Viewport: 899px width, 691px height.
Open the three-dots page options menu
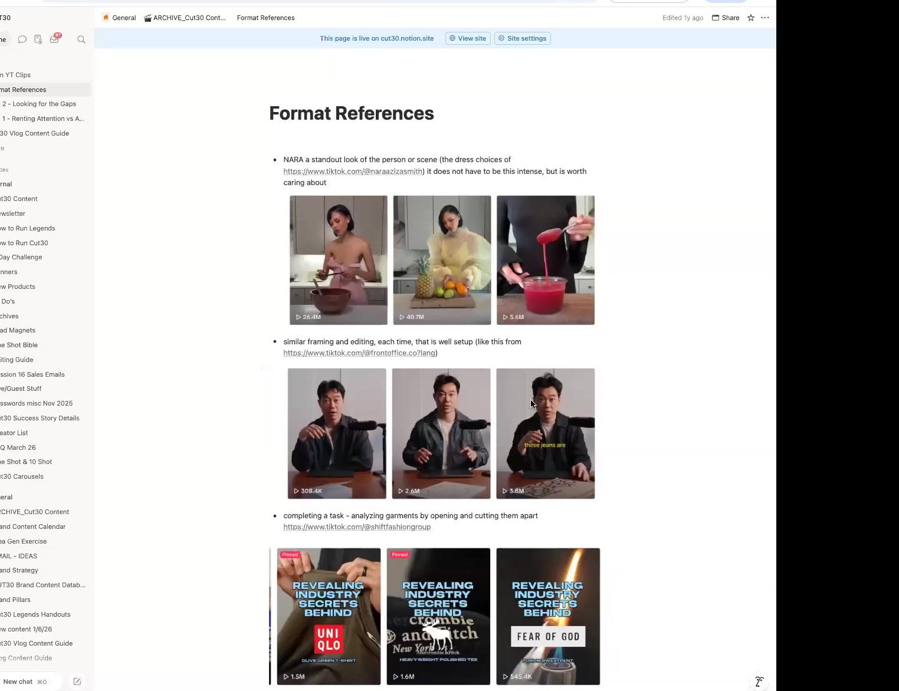tap(765, 18)
